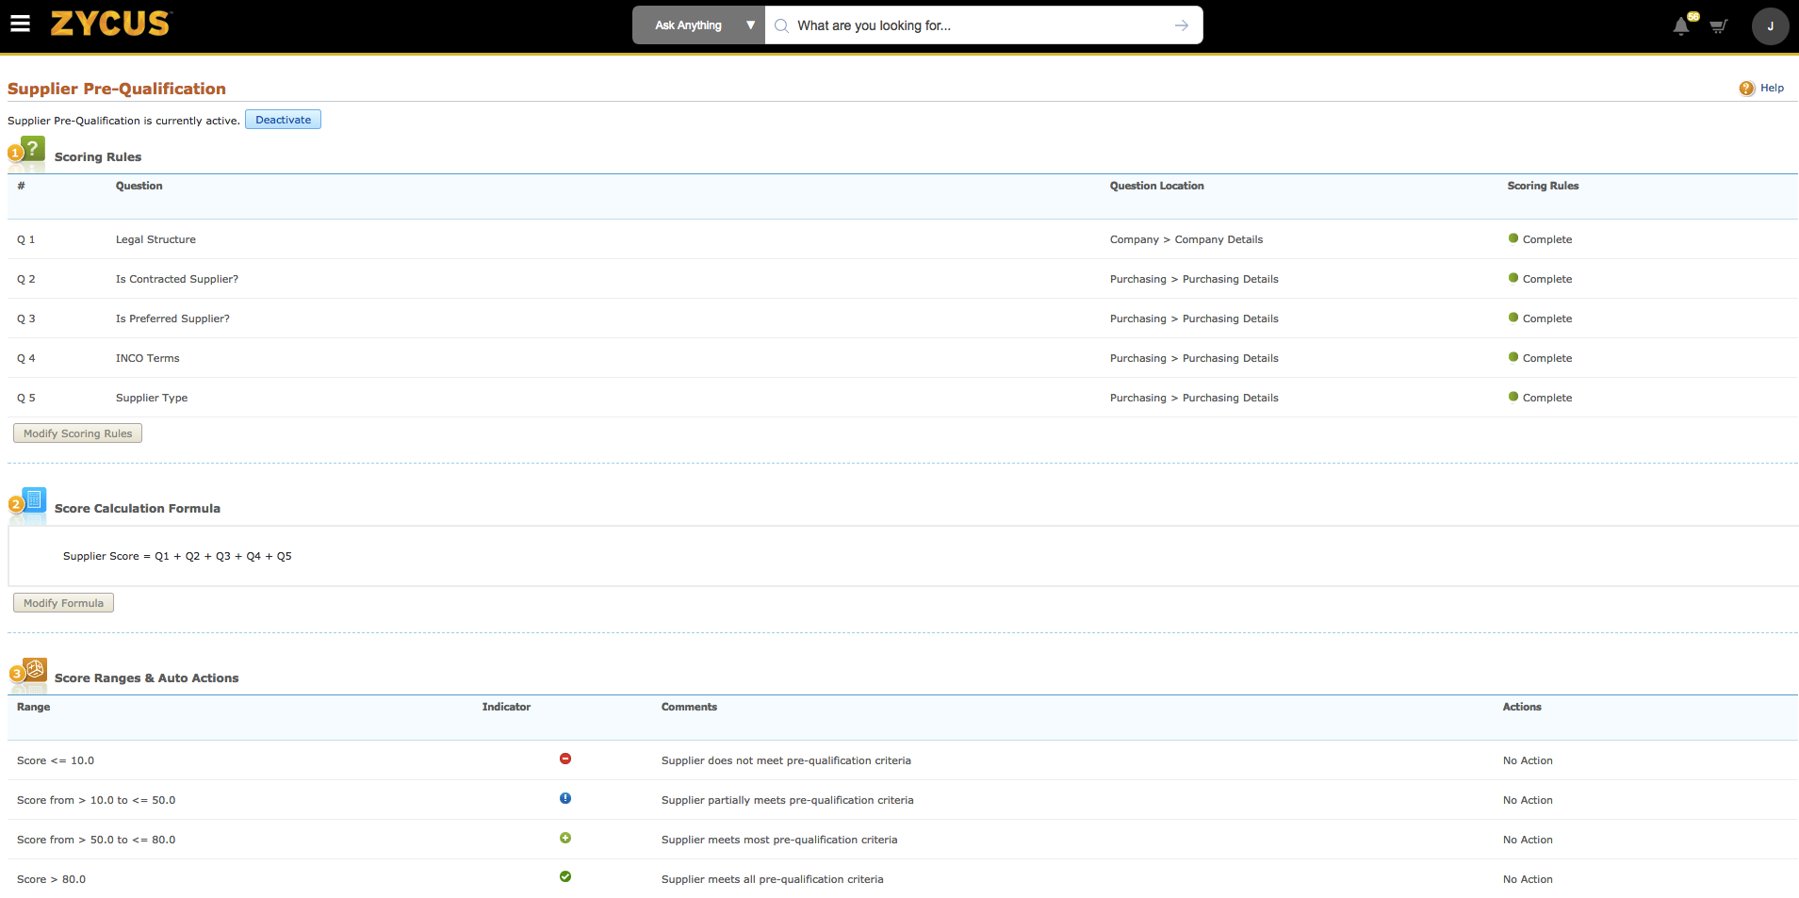
Task: Open the hamburger navigation menu
Action: click(21, 24)
